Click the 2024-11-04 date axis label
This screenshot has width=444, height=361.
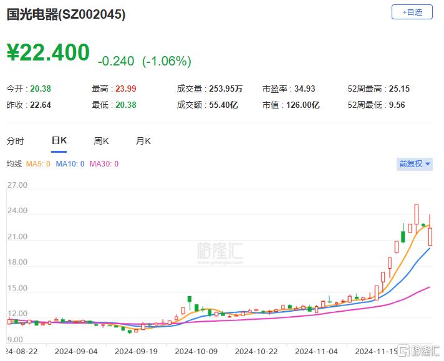[x=316, y=352]
